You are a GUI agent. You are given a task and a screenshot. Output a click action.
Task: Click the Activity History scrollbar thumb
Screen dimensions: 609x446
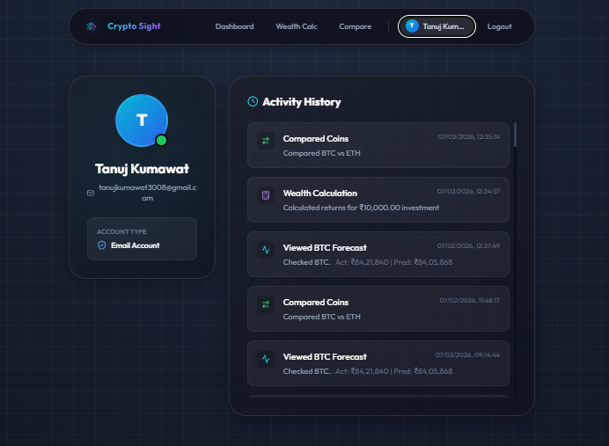click(516, 135)
